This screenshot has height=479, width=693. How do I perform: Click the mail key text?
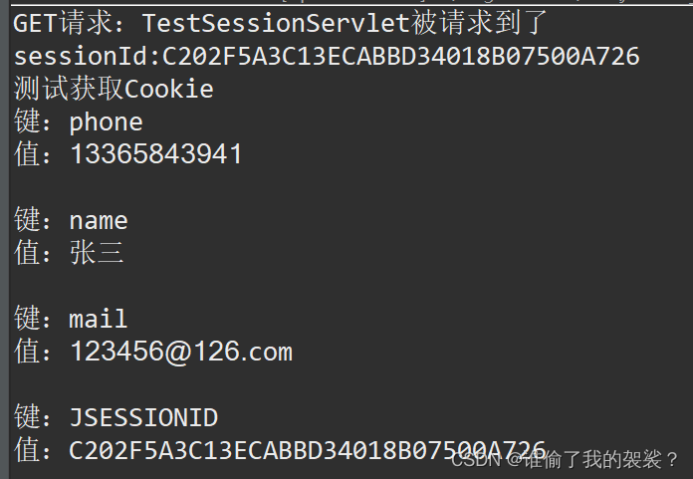point(99,319)
